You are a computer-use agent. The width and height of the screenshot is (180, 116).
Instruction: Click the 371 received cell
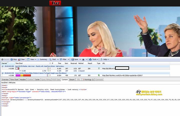(x=75, y=75)
